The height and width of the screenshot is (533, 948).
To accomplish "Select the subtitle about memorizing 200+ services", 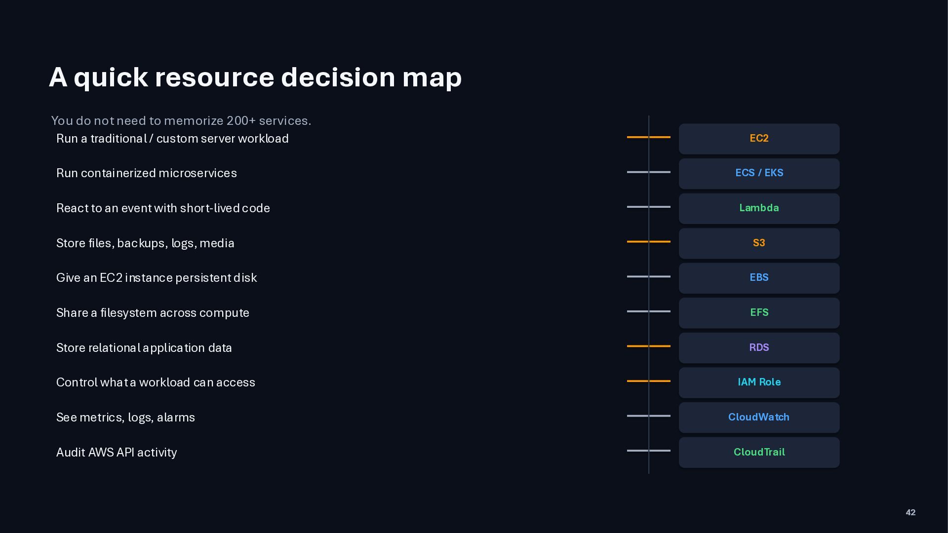I will click(181, 120).
